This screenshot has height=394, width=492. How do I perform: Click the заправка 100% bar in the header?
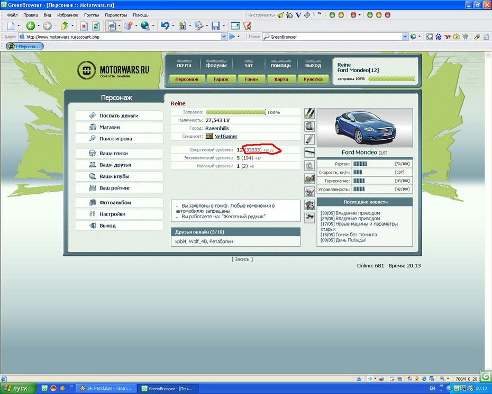391,78
